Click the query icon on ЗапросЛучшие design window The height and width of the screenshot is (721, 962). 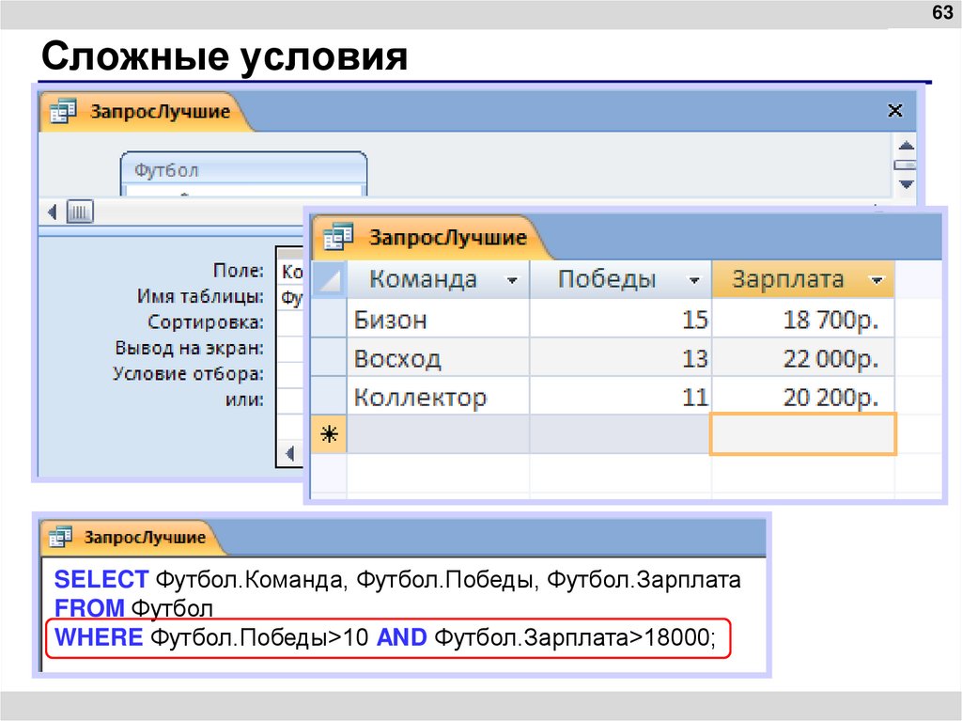[x=62, y=110]
